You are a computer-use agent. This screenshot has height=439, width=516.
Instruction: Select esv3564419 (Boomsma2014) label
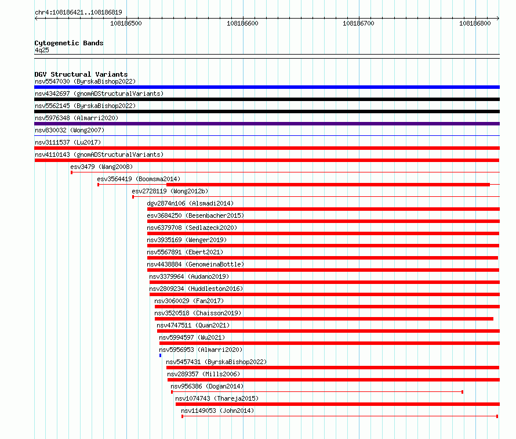pyautogui.click(x=139, y=179)
